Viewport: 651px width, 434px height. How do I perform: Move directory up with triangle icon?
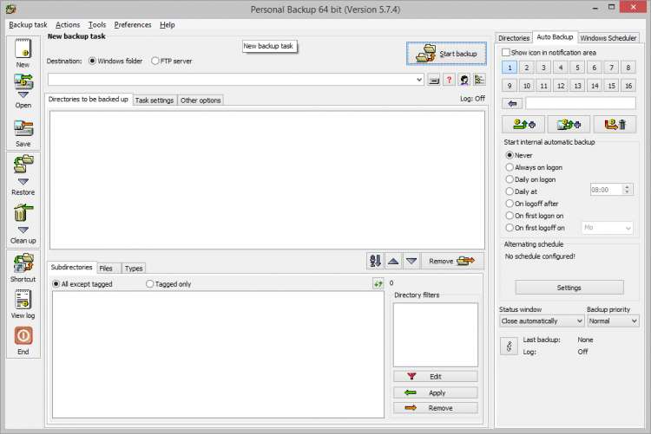[x=393, y=261]
